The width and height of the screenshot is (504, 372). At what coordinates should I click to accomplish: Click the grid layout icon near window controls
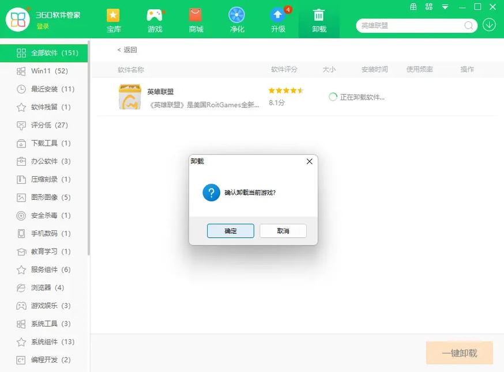pos(428,6)
